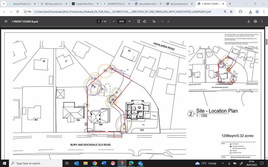Click the page number input field
The image size is (268, 167).
(x=99, y=21)
